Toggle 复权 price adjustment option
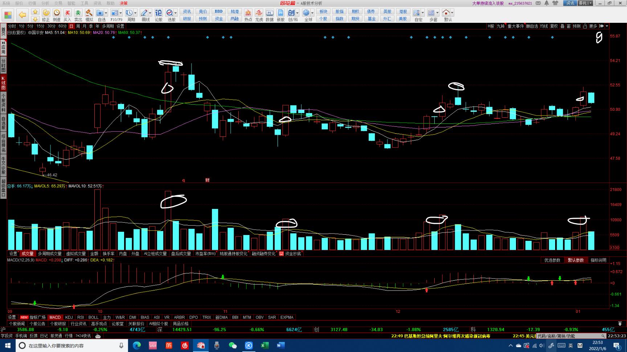The width and height of the screenshot is (627, 352). pos(554,26)
